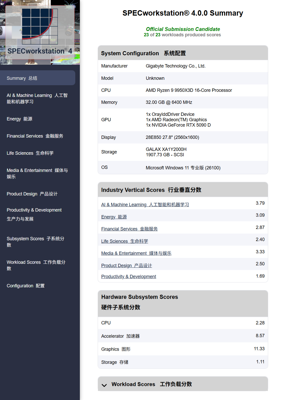Open the Financial Services score link
This screenshot has height=400, width=286.
point(129,229)
